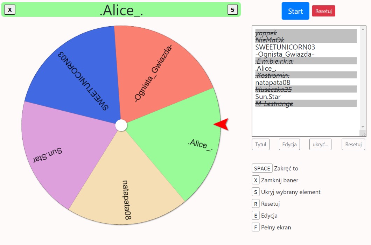Click the list scrollbar down arrow
This screenshot has height=245, width=371.
[363, 127]
